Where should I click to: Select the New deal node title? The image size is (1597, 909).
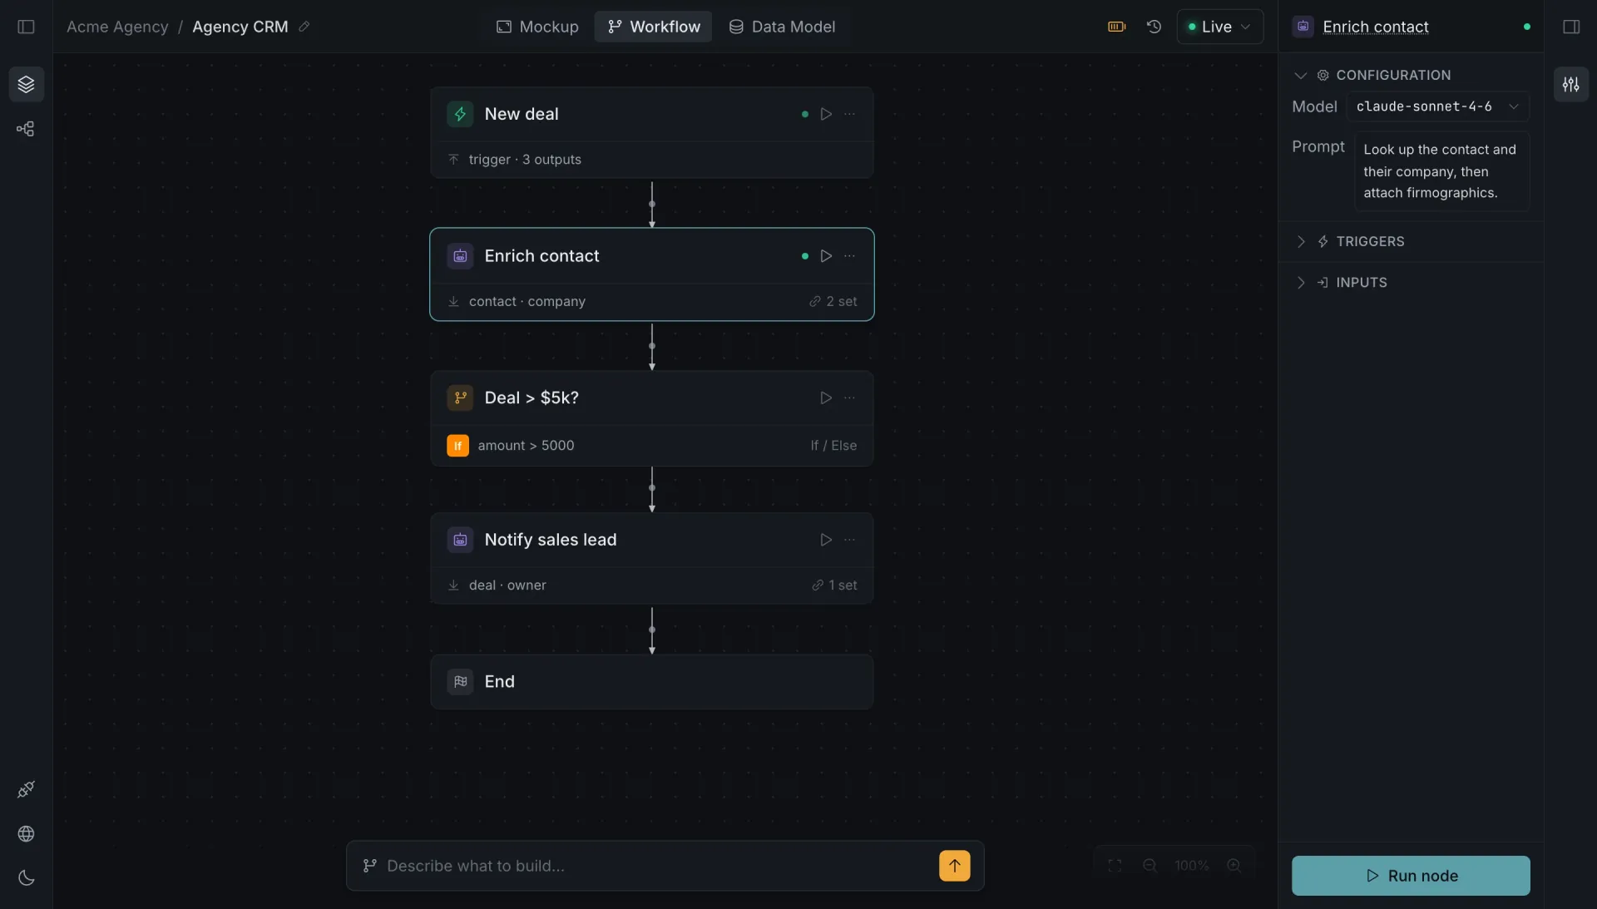tap(522, 114)
